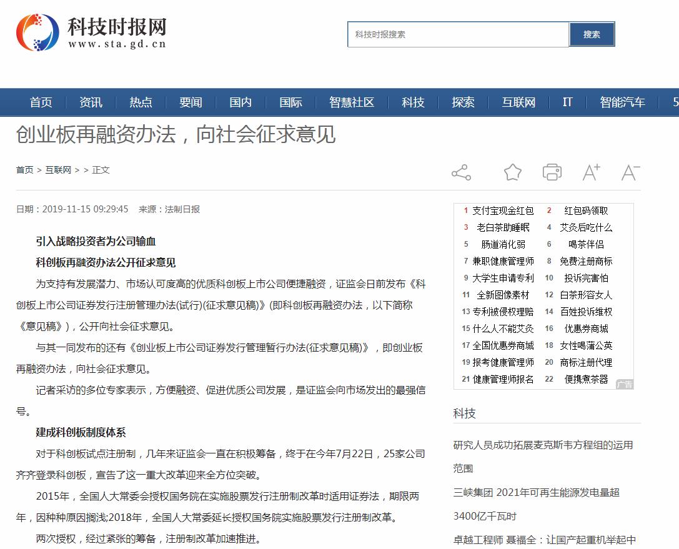Click the article title 创业板再融资办法
The height and width of the screenshot is (549, 679).
[176, 134]
